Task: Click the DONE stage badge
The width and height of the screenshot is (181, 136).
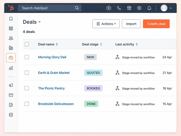Action: 91,104
